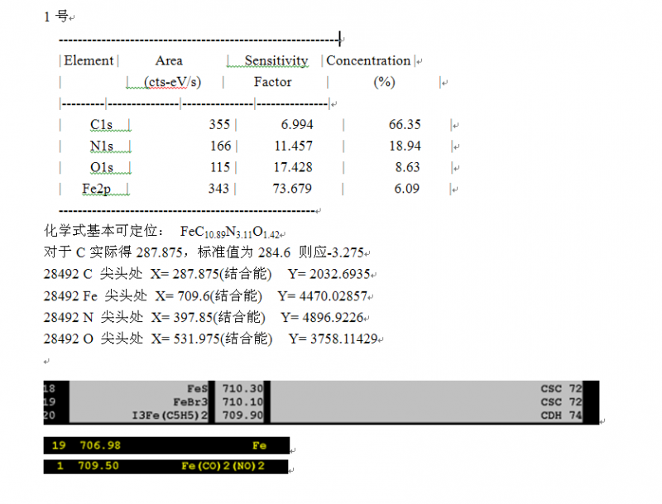
Task: Click the area value '166'
Action: pyautogui.click(x=220, y=146)
